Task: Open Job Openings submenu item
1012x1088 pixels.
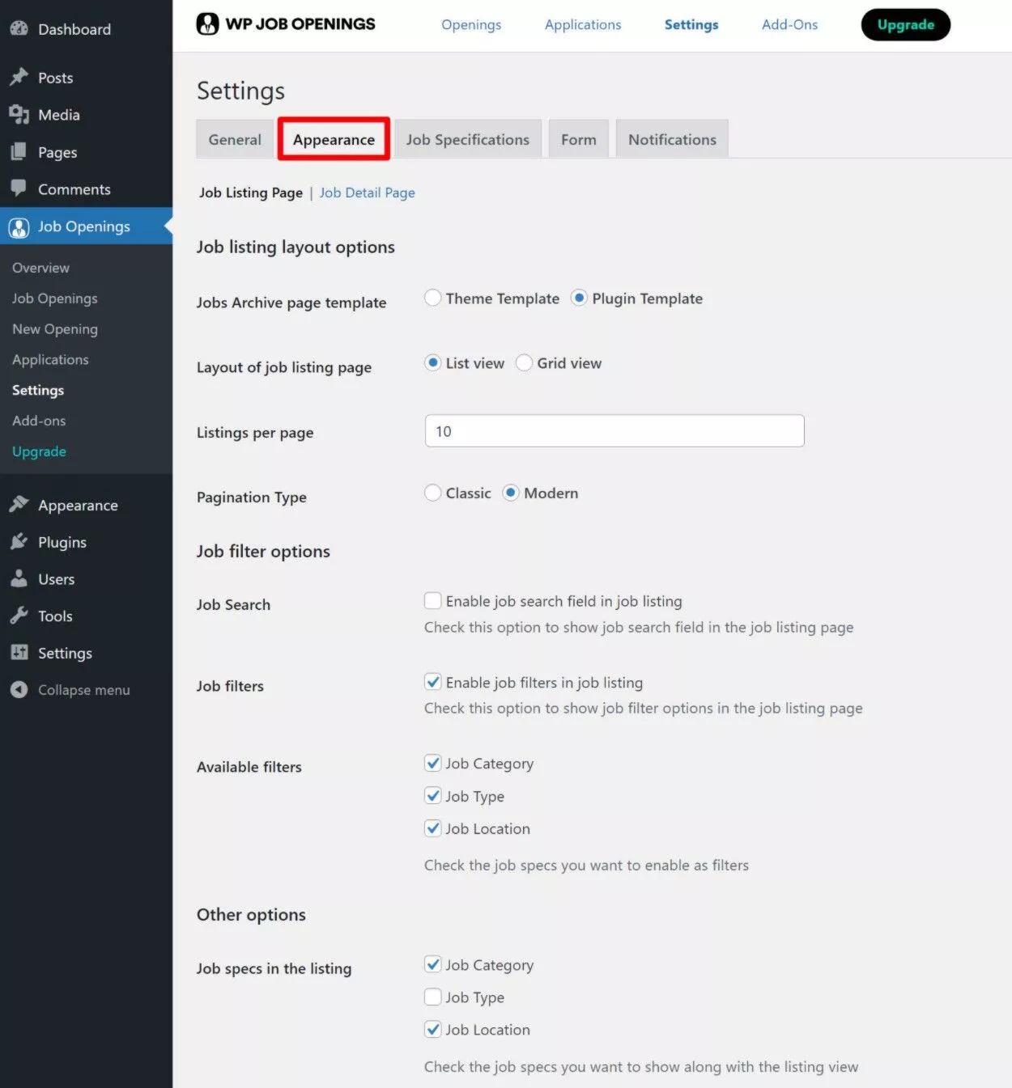Action: (x=54, y=298)
